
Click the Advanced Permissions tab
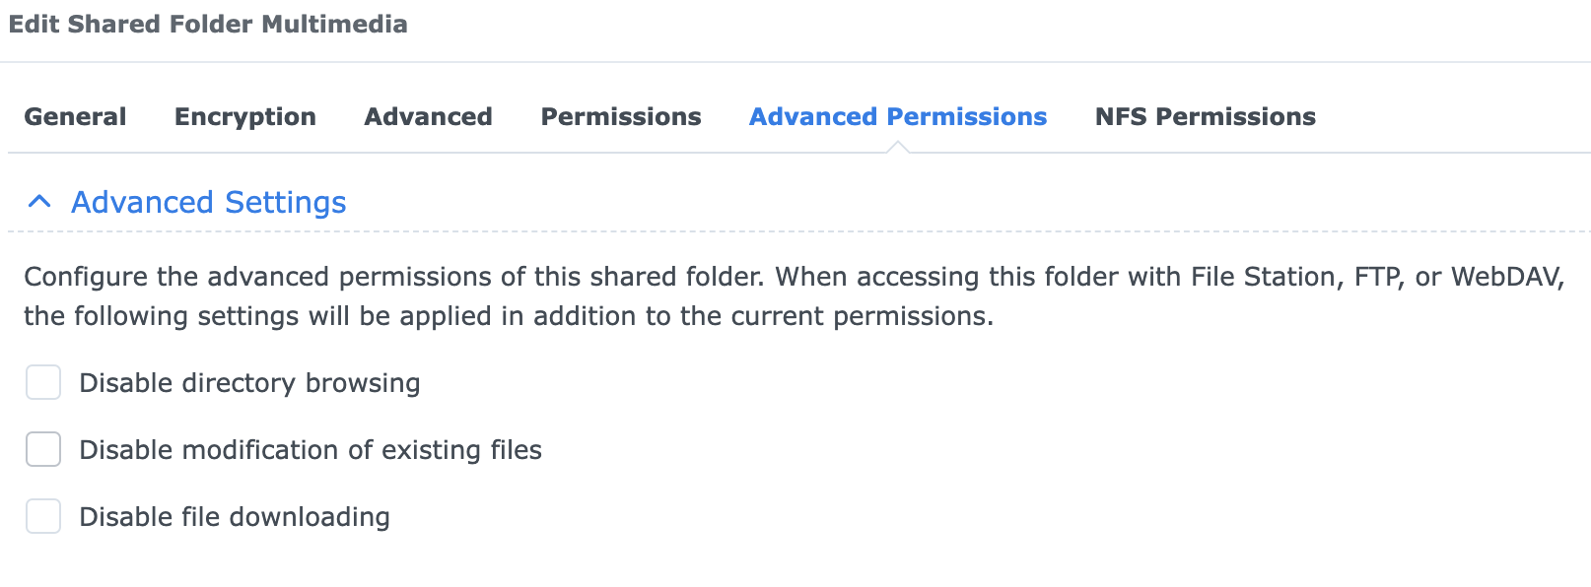pos(898,116)
